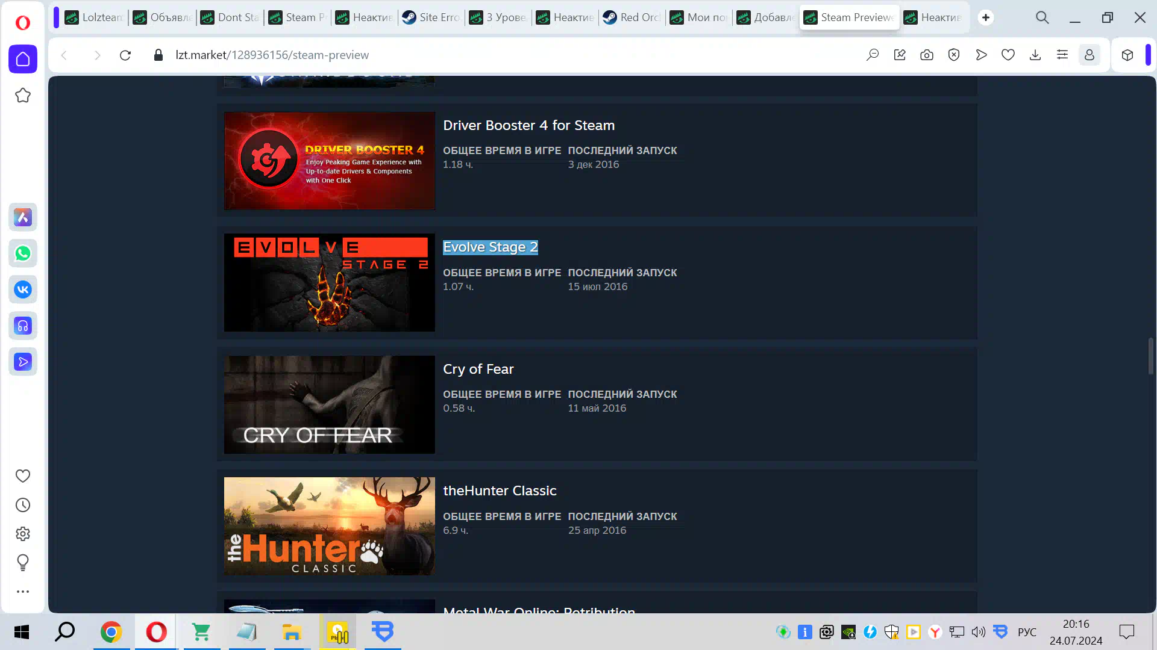Click the Cry of Fear title
1157x650 pixels.
click(478, 369)
